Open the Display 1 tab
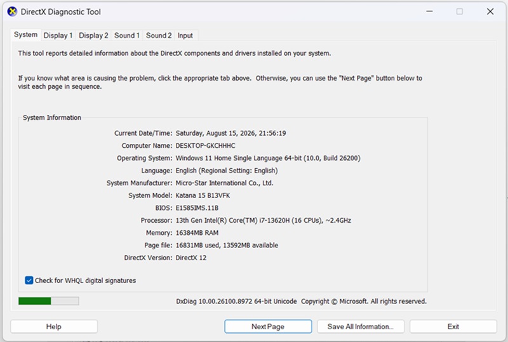Viewport: 508px width, 342px height. click(58, 36)
